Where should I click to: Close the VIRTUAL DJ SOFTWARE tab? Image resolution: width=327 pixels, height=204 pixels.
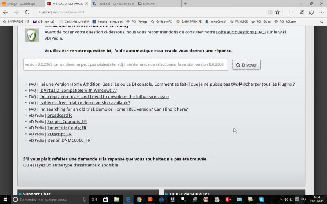click(x=87, y=4)
